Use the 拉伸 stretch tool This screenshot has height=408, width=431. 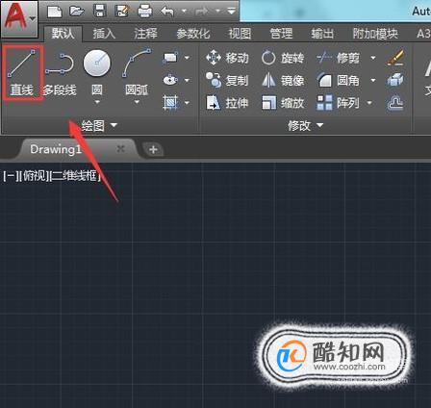227,103
